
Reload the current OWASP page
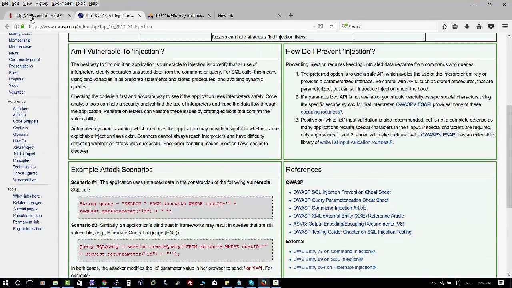coord(331,26)
